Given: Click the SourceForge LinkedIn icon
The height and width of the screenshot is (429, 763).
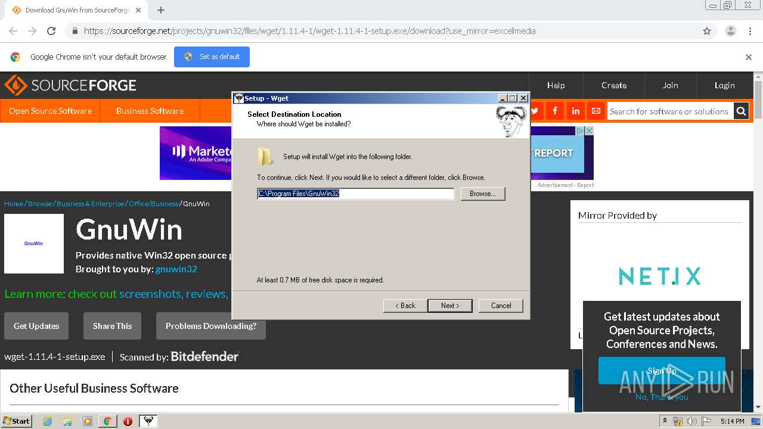Looking at the screenshot, I should point(575,111).
